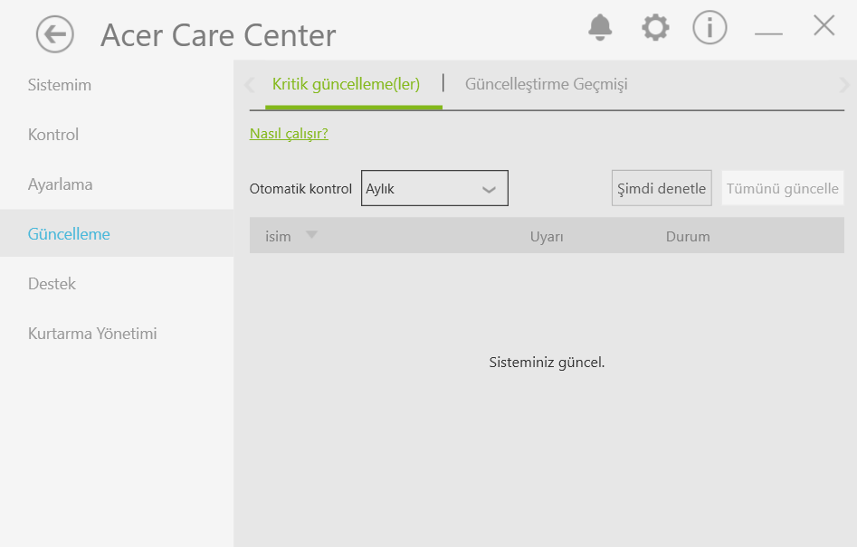857x547 pixels.
Task: Open Destek section
Action: point(52,284)
